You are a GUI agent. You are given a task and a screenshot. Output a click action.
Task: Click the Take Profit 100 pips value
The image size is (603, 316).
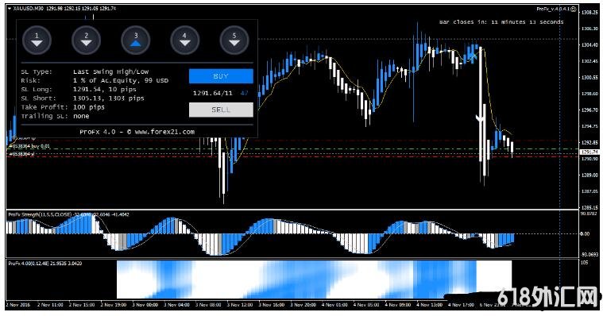pyautogui.click(x=89, y=107)
